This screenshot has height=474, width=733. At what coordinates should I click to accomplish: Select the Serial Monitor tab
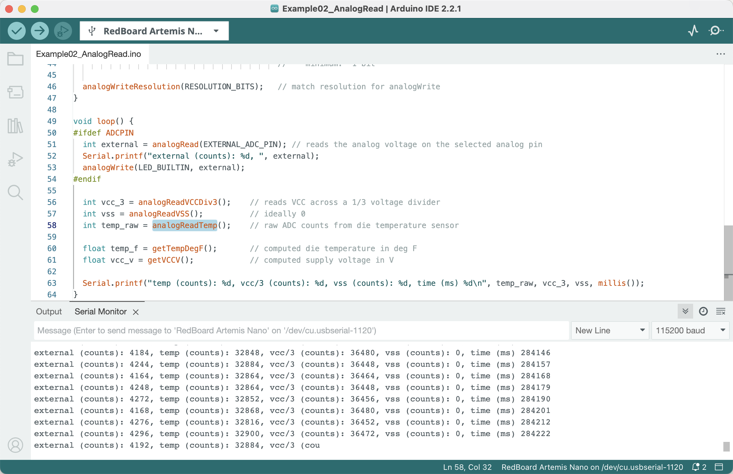tap(101, 312)
